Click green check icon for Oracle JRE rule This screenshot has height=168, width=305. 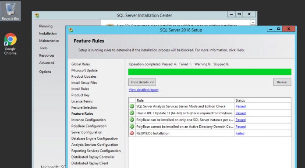pos(132,113)
